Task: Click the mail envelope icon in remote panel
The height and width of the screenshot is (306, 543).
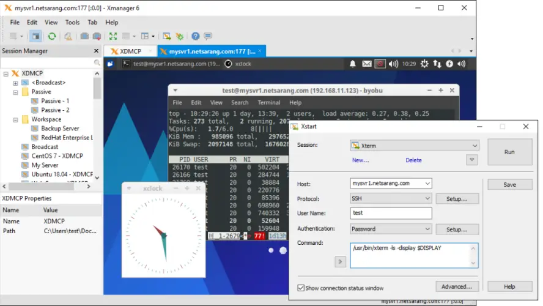Action: 367,64
